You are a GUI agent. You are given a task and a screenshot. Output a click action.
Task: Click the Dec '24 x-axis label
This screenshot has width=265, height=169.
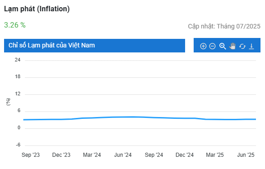click(x=185, y=155)
